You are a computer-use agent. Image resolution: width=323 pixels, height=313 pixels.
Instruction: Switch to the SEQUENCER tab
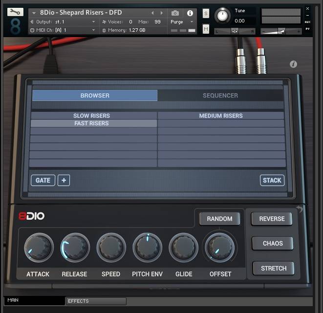pyautogui.click(x=220, y=96)
